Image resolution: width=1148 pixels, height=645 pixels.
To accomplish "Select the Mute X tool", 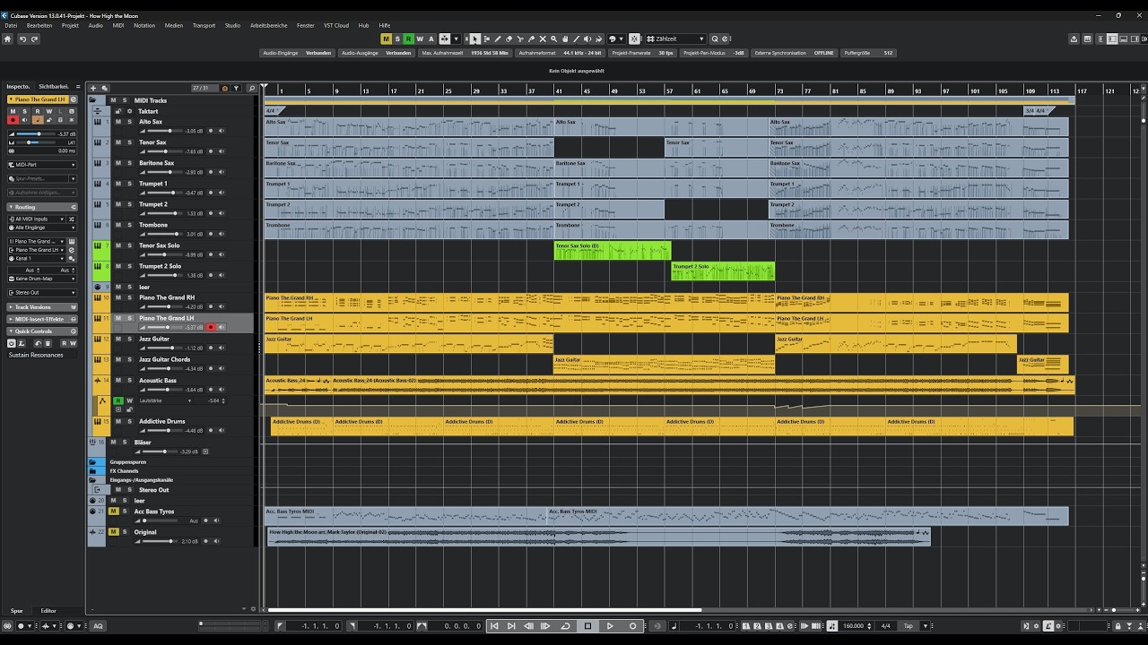I will coord(543,39).
